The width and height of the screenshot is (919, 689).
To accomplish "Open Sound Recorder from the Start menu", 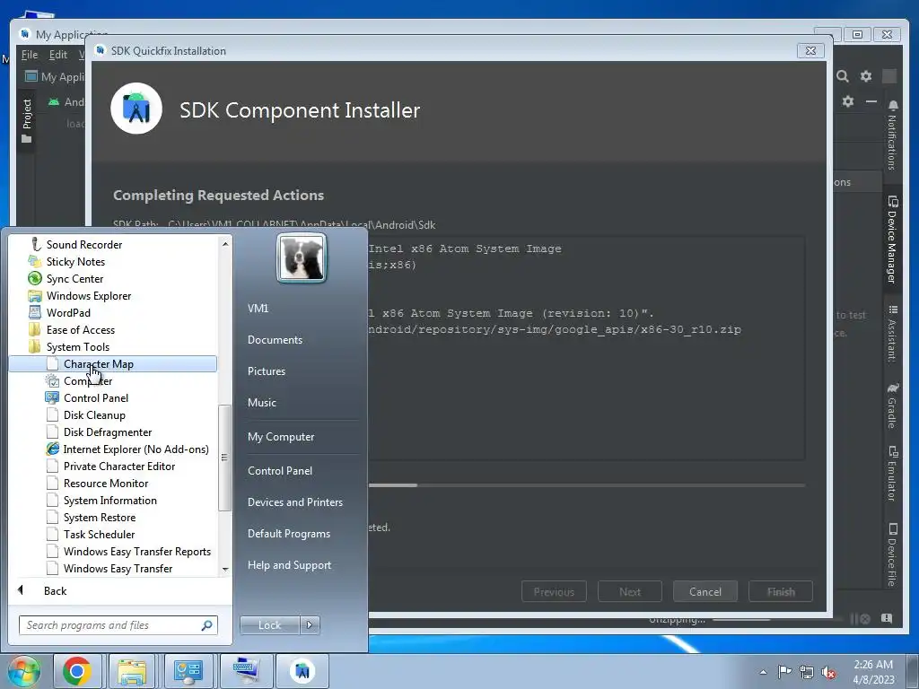I will (x=83, y=244).
